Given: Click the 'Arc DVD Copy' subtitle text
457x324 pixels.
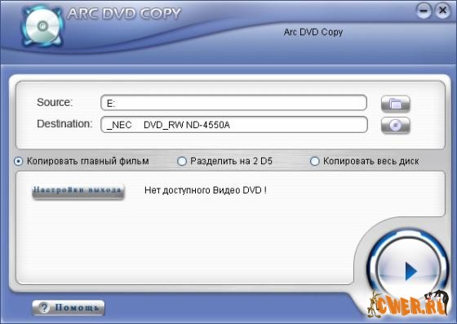Looking at the screenshot, I should [x=313, y=32].
